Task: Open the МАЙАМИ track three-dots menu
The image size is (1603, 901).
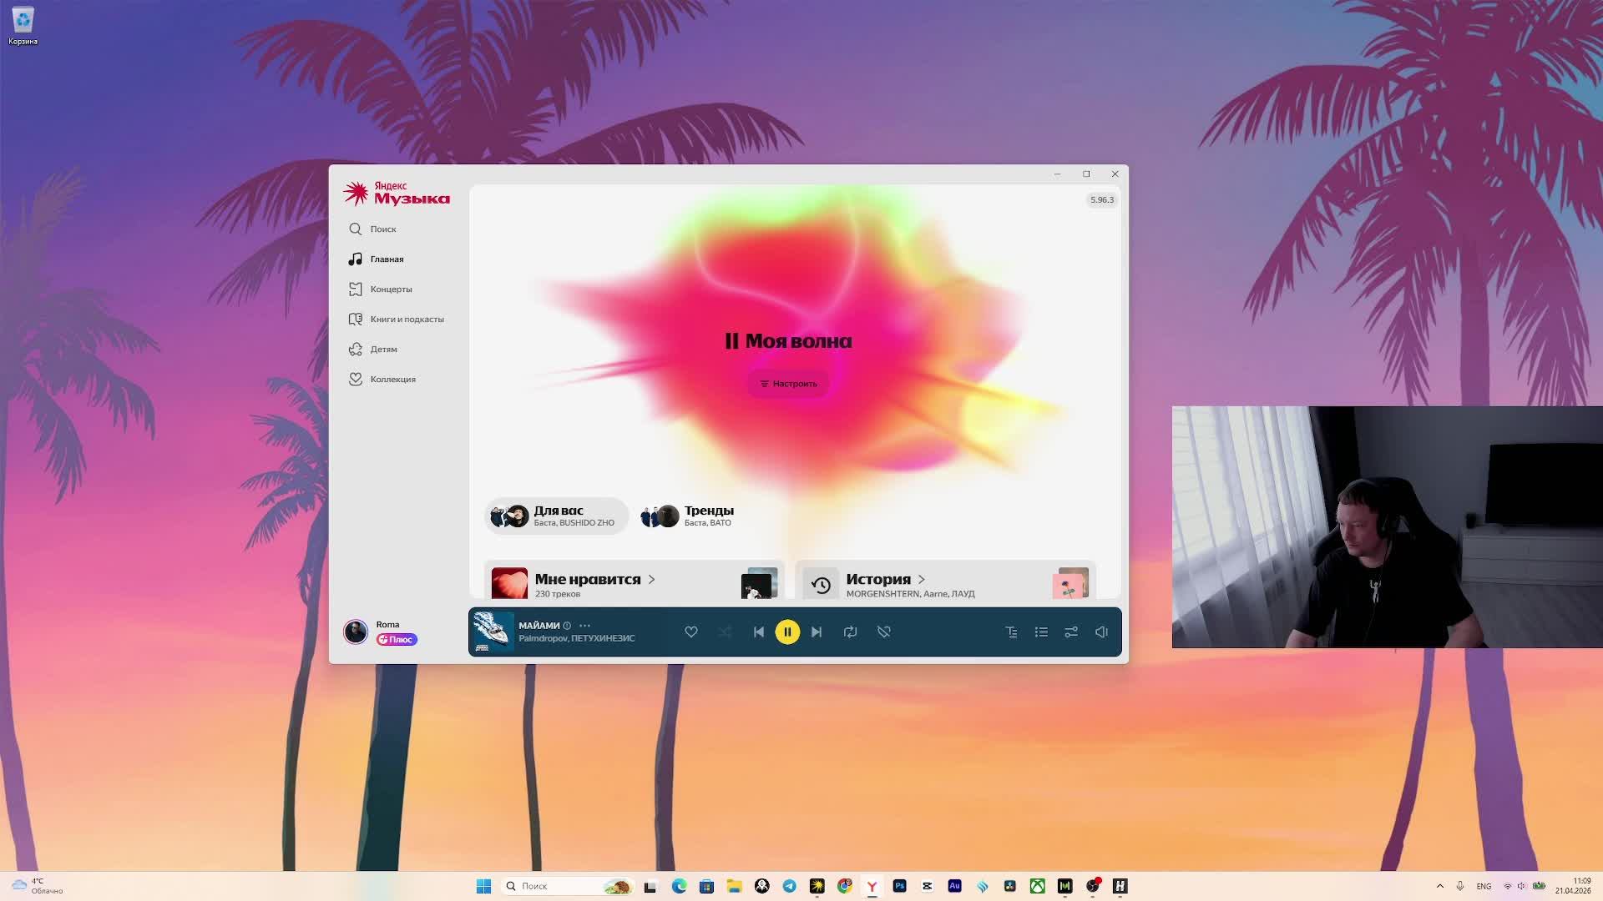Action: click(x=584, y=625)
